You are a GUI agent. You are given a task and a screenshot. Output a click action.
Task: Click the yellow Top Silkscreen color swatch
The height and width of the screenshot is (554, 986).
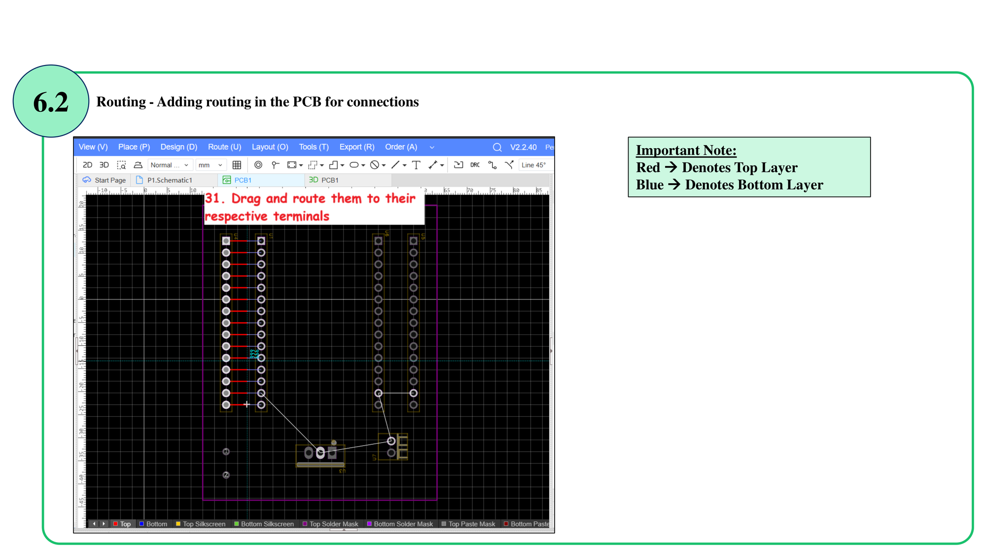point(178,524)
